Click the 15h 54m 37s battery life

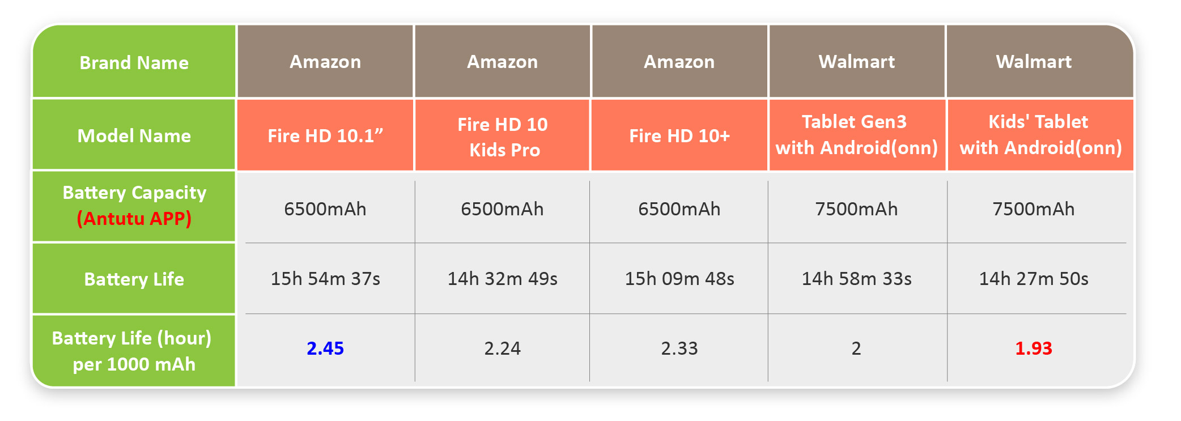pos(325,279)
